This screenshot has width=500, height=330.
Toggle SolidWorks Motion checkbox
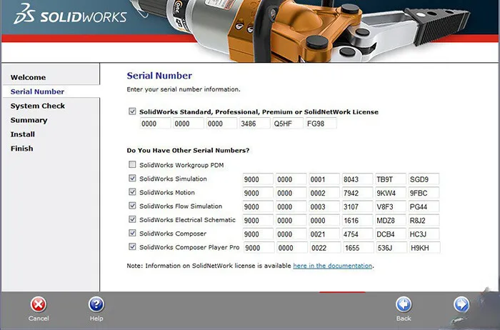point(132,192)
